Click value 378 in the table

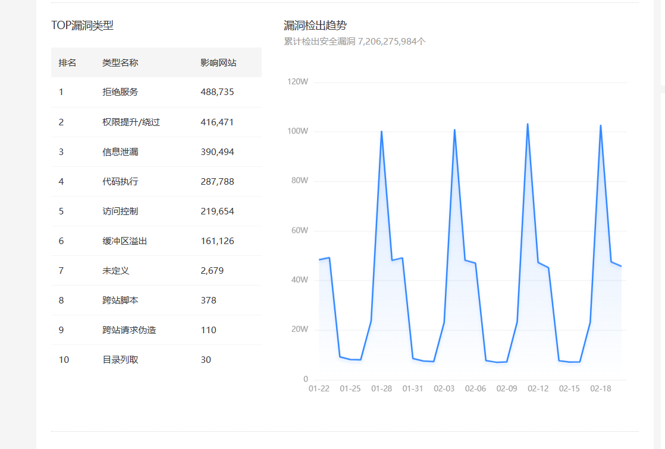pyautogui.click(x=208, y=301)
